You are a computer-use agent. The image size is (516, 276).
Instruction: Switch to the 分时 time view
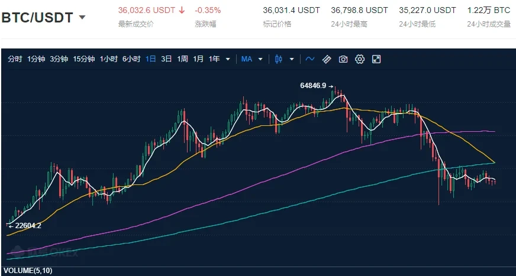tap(15, 59)
